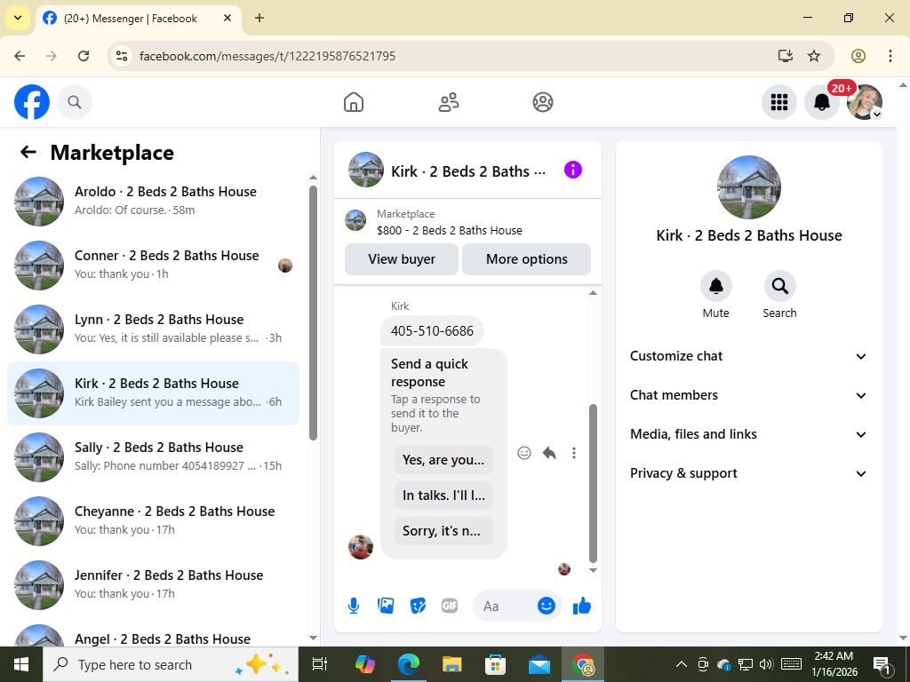Open the Windows Start menu
Screen dimensions: 910x682
coord(21,664)
